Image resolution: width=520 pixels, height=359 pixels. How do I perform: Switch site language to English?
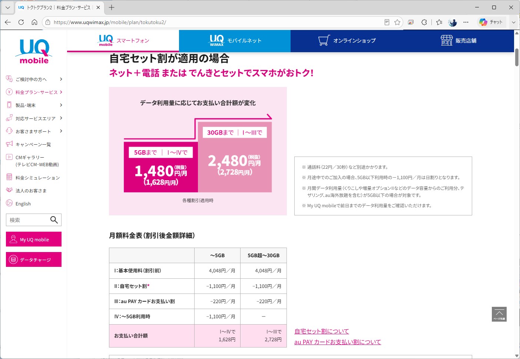23,204
